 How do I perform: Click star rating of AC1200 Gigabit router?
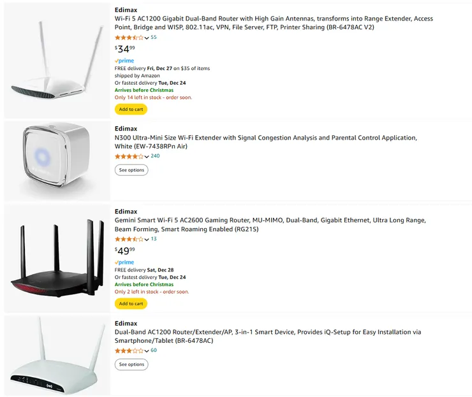coord(129,38)
